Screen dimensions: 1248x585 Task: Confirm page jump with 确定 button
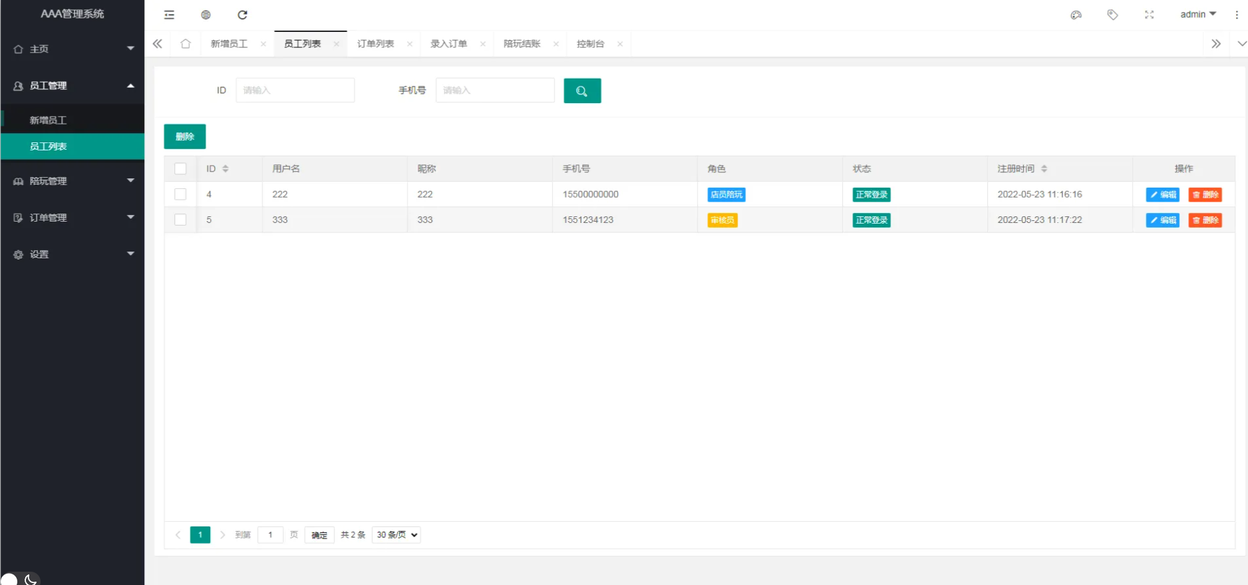[x=319, y=535]
